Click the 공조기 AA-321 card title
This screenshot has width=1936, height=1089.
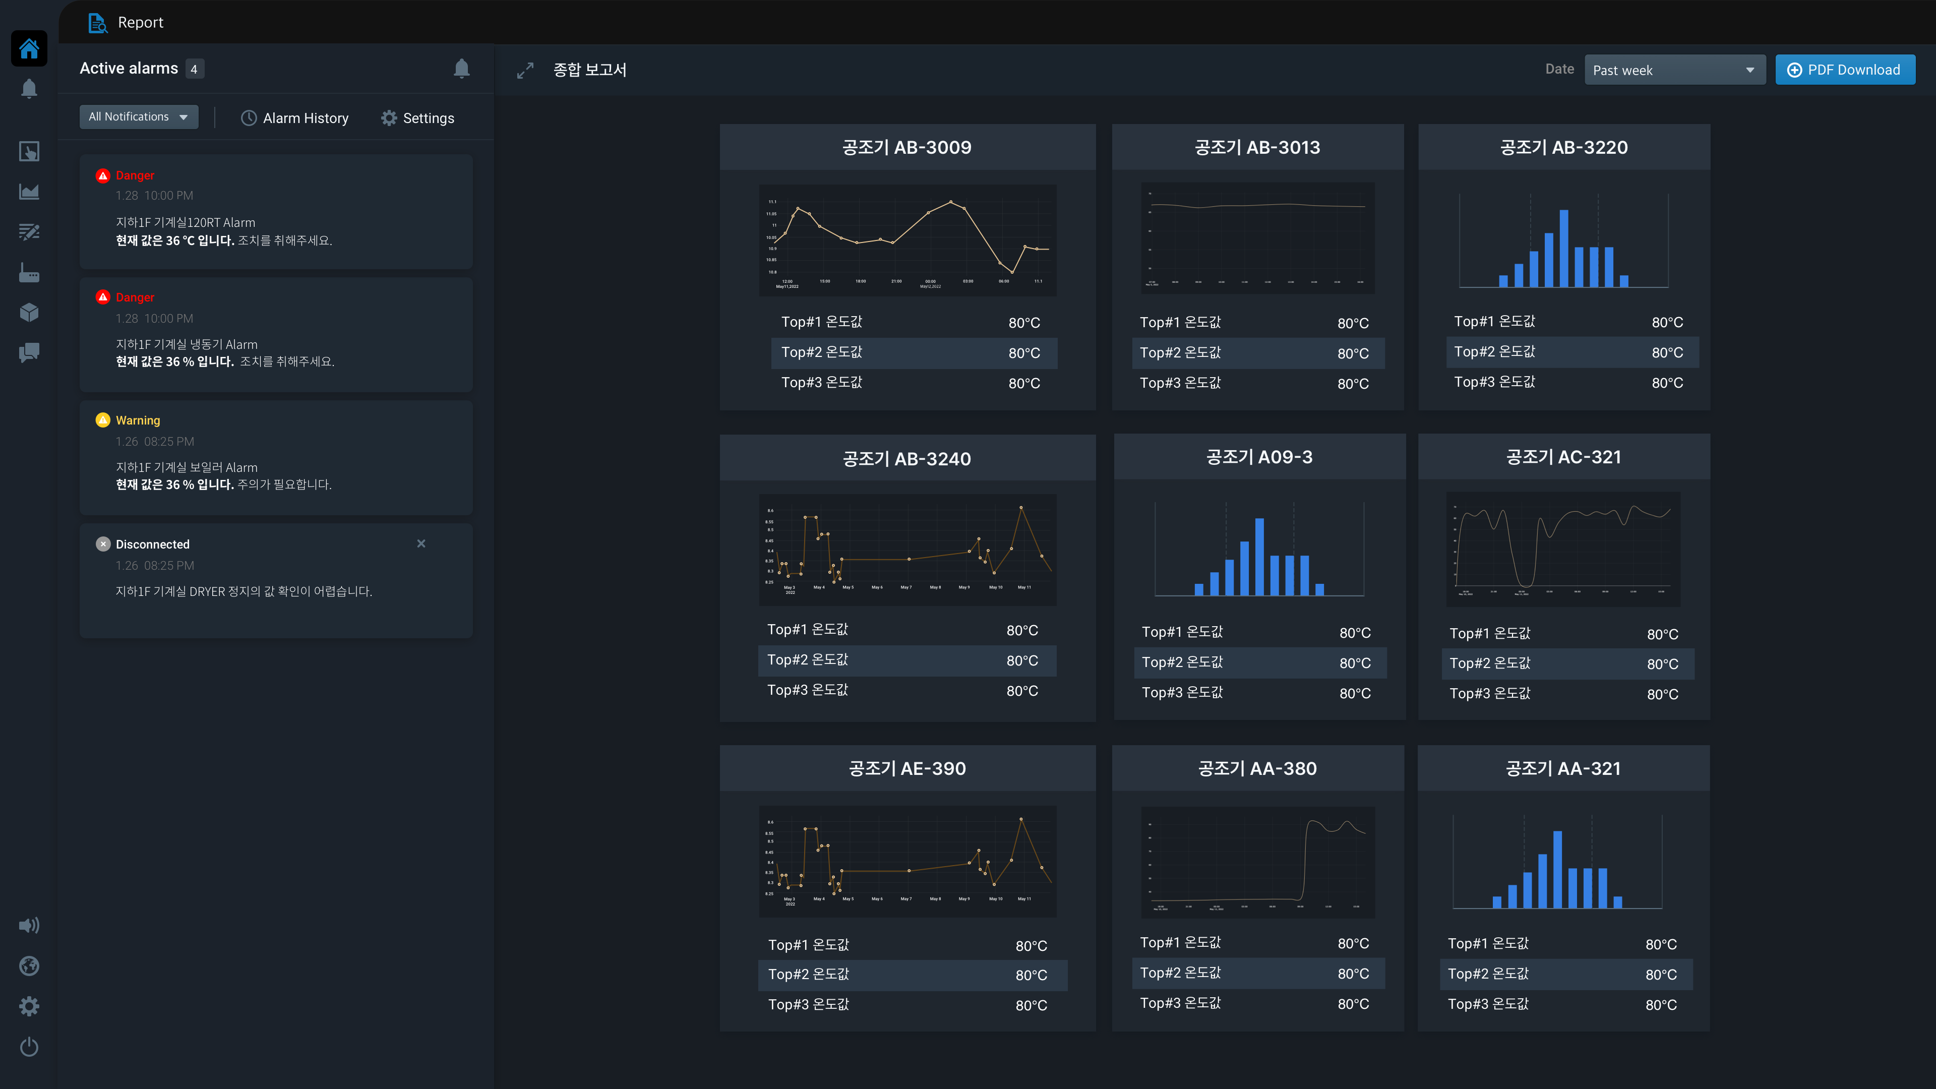(x=1563, y=768)
